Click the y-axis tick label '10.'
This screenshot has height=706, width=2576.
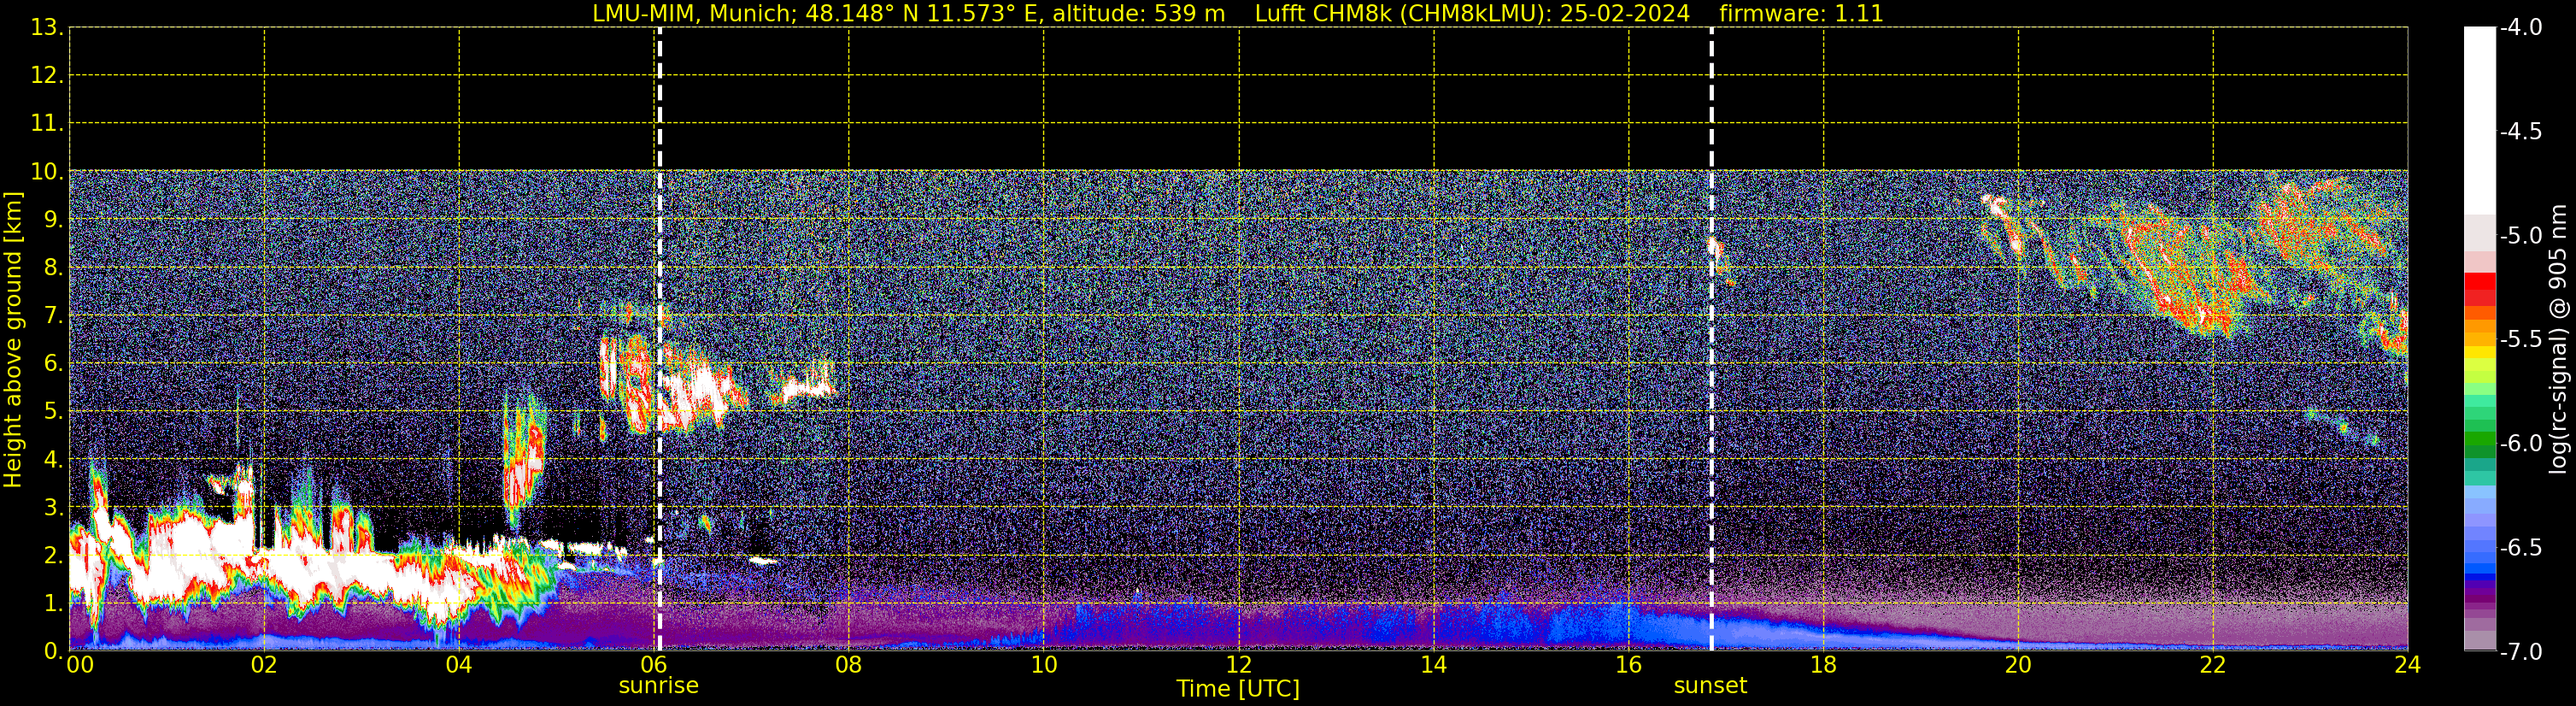pos(47,172)
